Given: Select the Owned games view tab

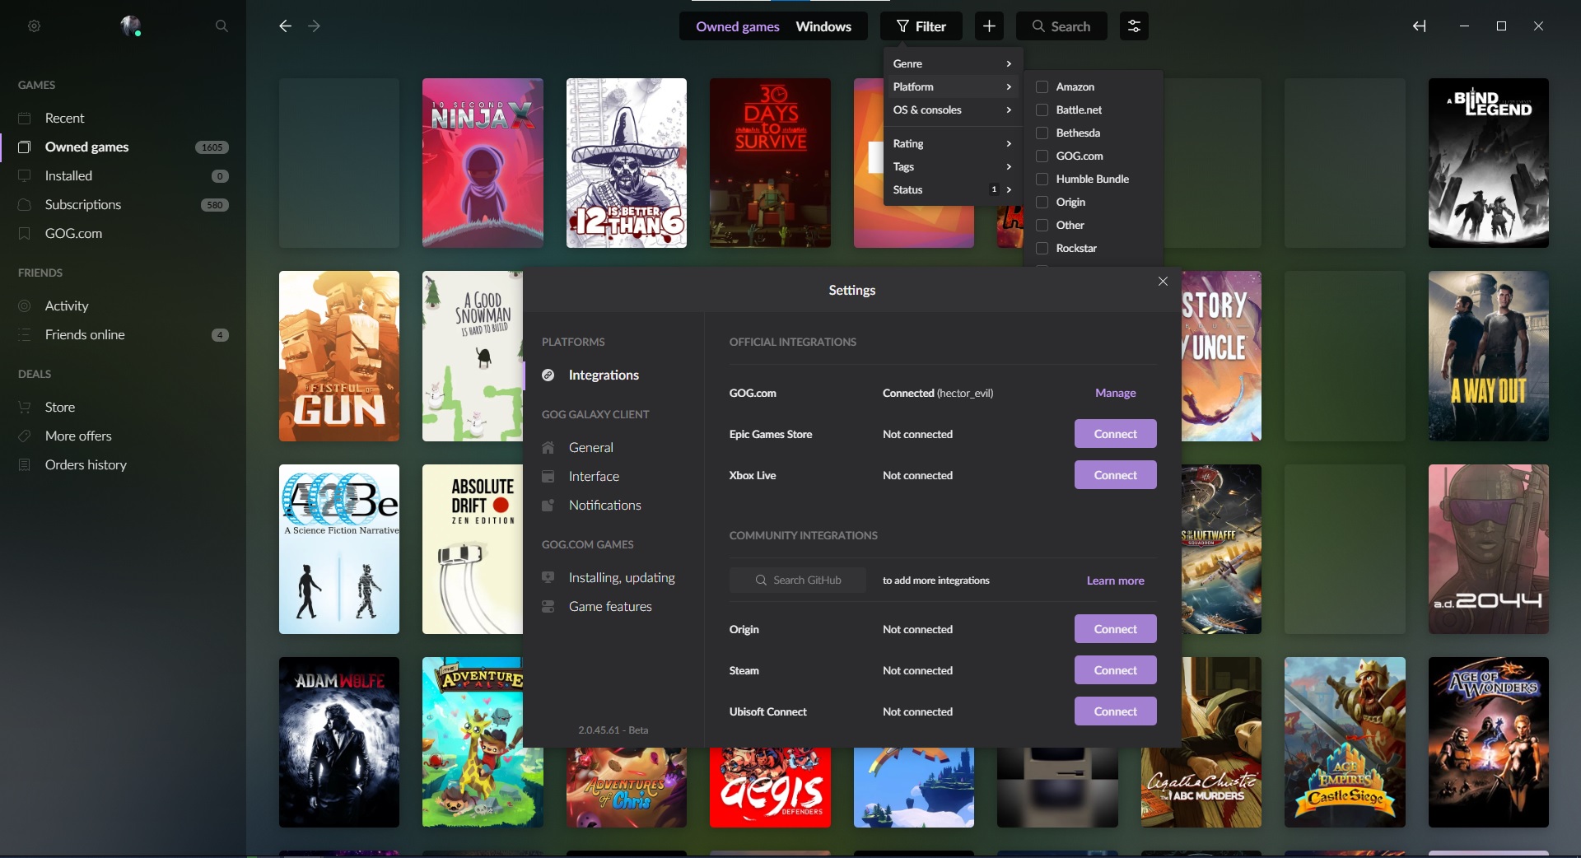Looking at the screenshot, I should [737, 26].
